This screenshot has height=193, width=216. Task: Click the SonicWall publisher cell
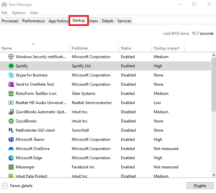(x=80, y=130)
